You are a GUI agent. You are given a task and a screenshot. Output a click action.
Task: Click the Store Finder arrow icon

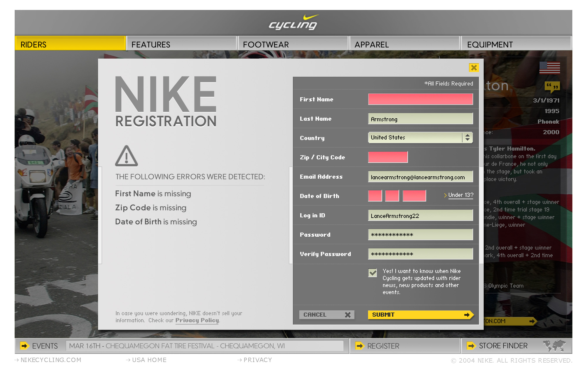coord(471,346)
